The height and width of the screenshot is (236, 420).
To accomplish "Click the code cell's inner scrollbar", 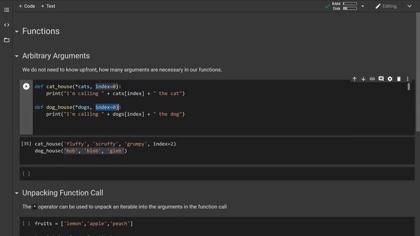I will pyautogui.click(x=408, y=87).
